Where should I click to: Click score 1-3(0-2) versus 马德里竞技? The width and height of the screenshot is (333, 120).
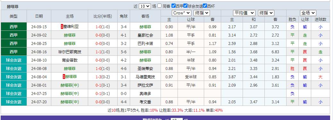pyautogui.click(x=103, y=77)
